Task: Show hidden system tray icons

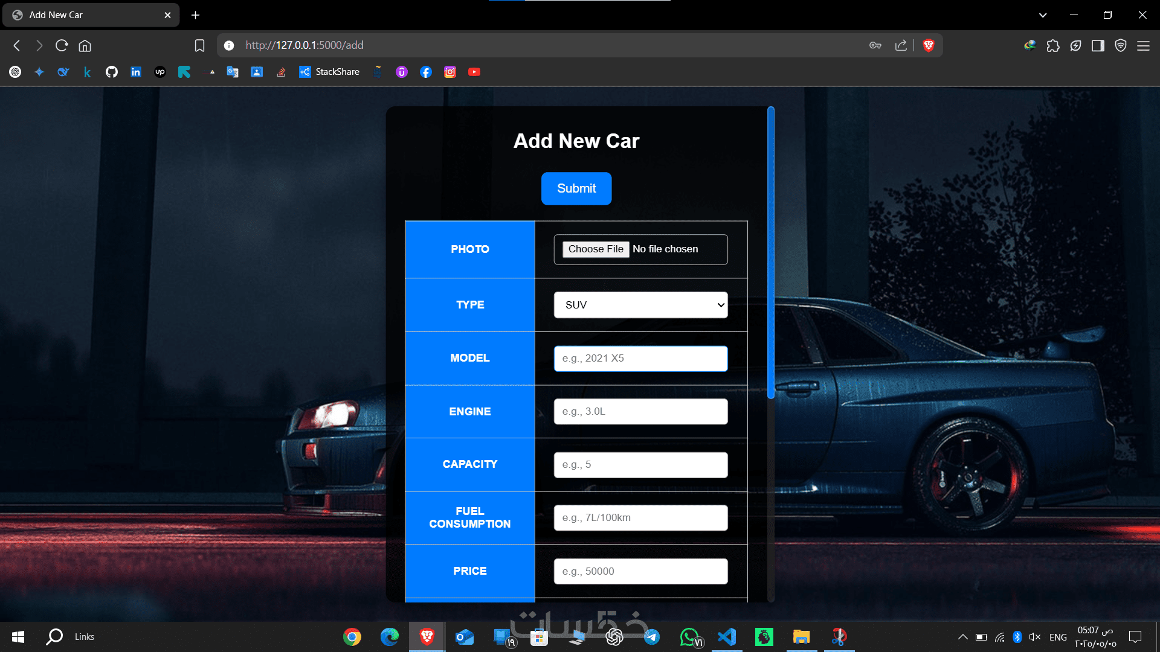Action: 963,637
